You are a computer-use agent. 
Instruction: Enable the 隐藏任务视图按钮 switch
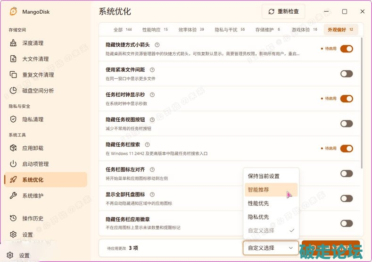pyautogui.click(x=347, y=124)
